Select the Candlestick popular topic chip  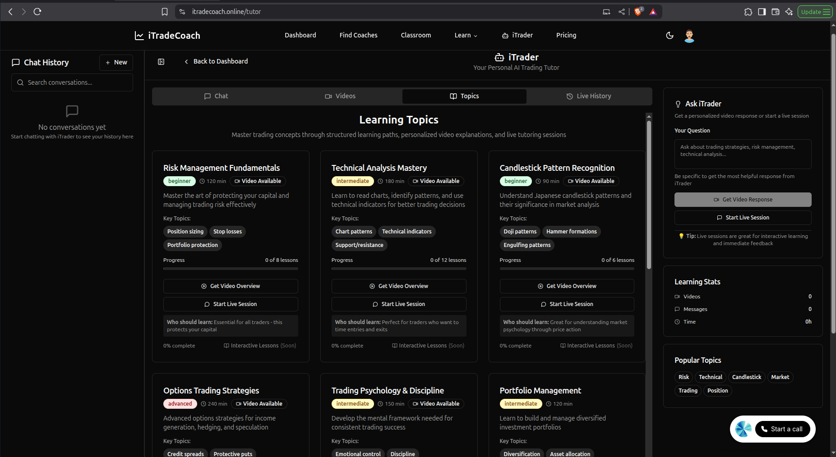click(747, 377)
